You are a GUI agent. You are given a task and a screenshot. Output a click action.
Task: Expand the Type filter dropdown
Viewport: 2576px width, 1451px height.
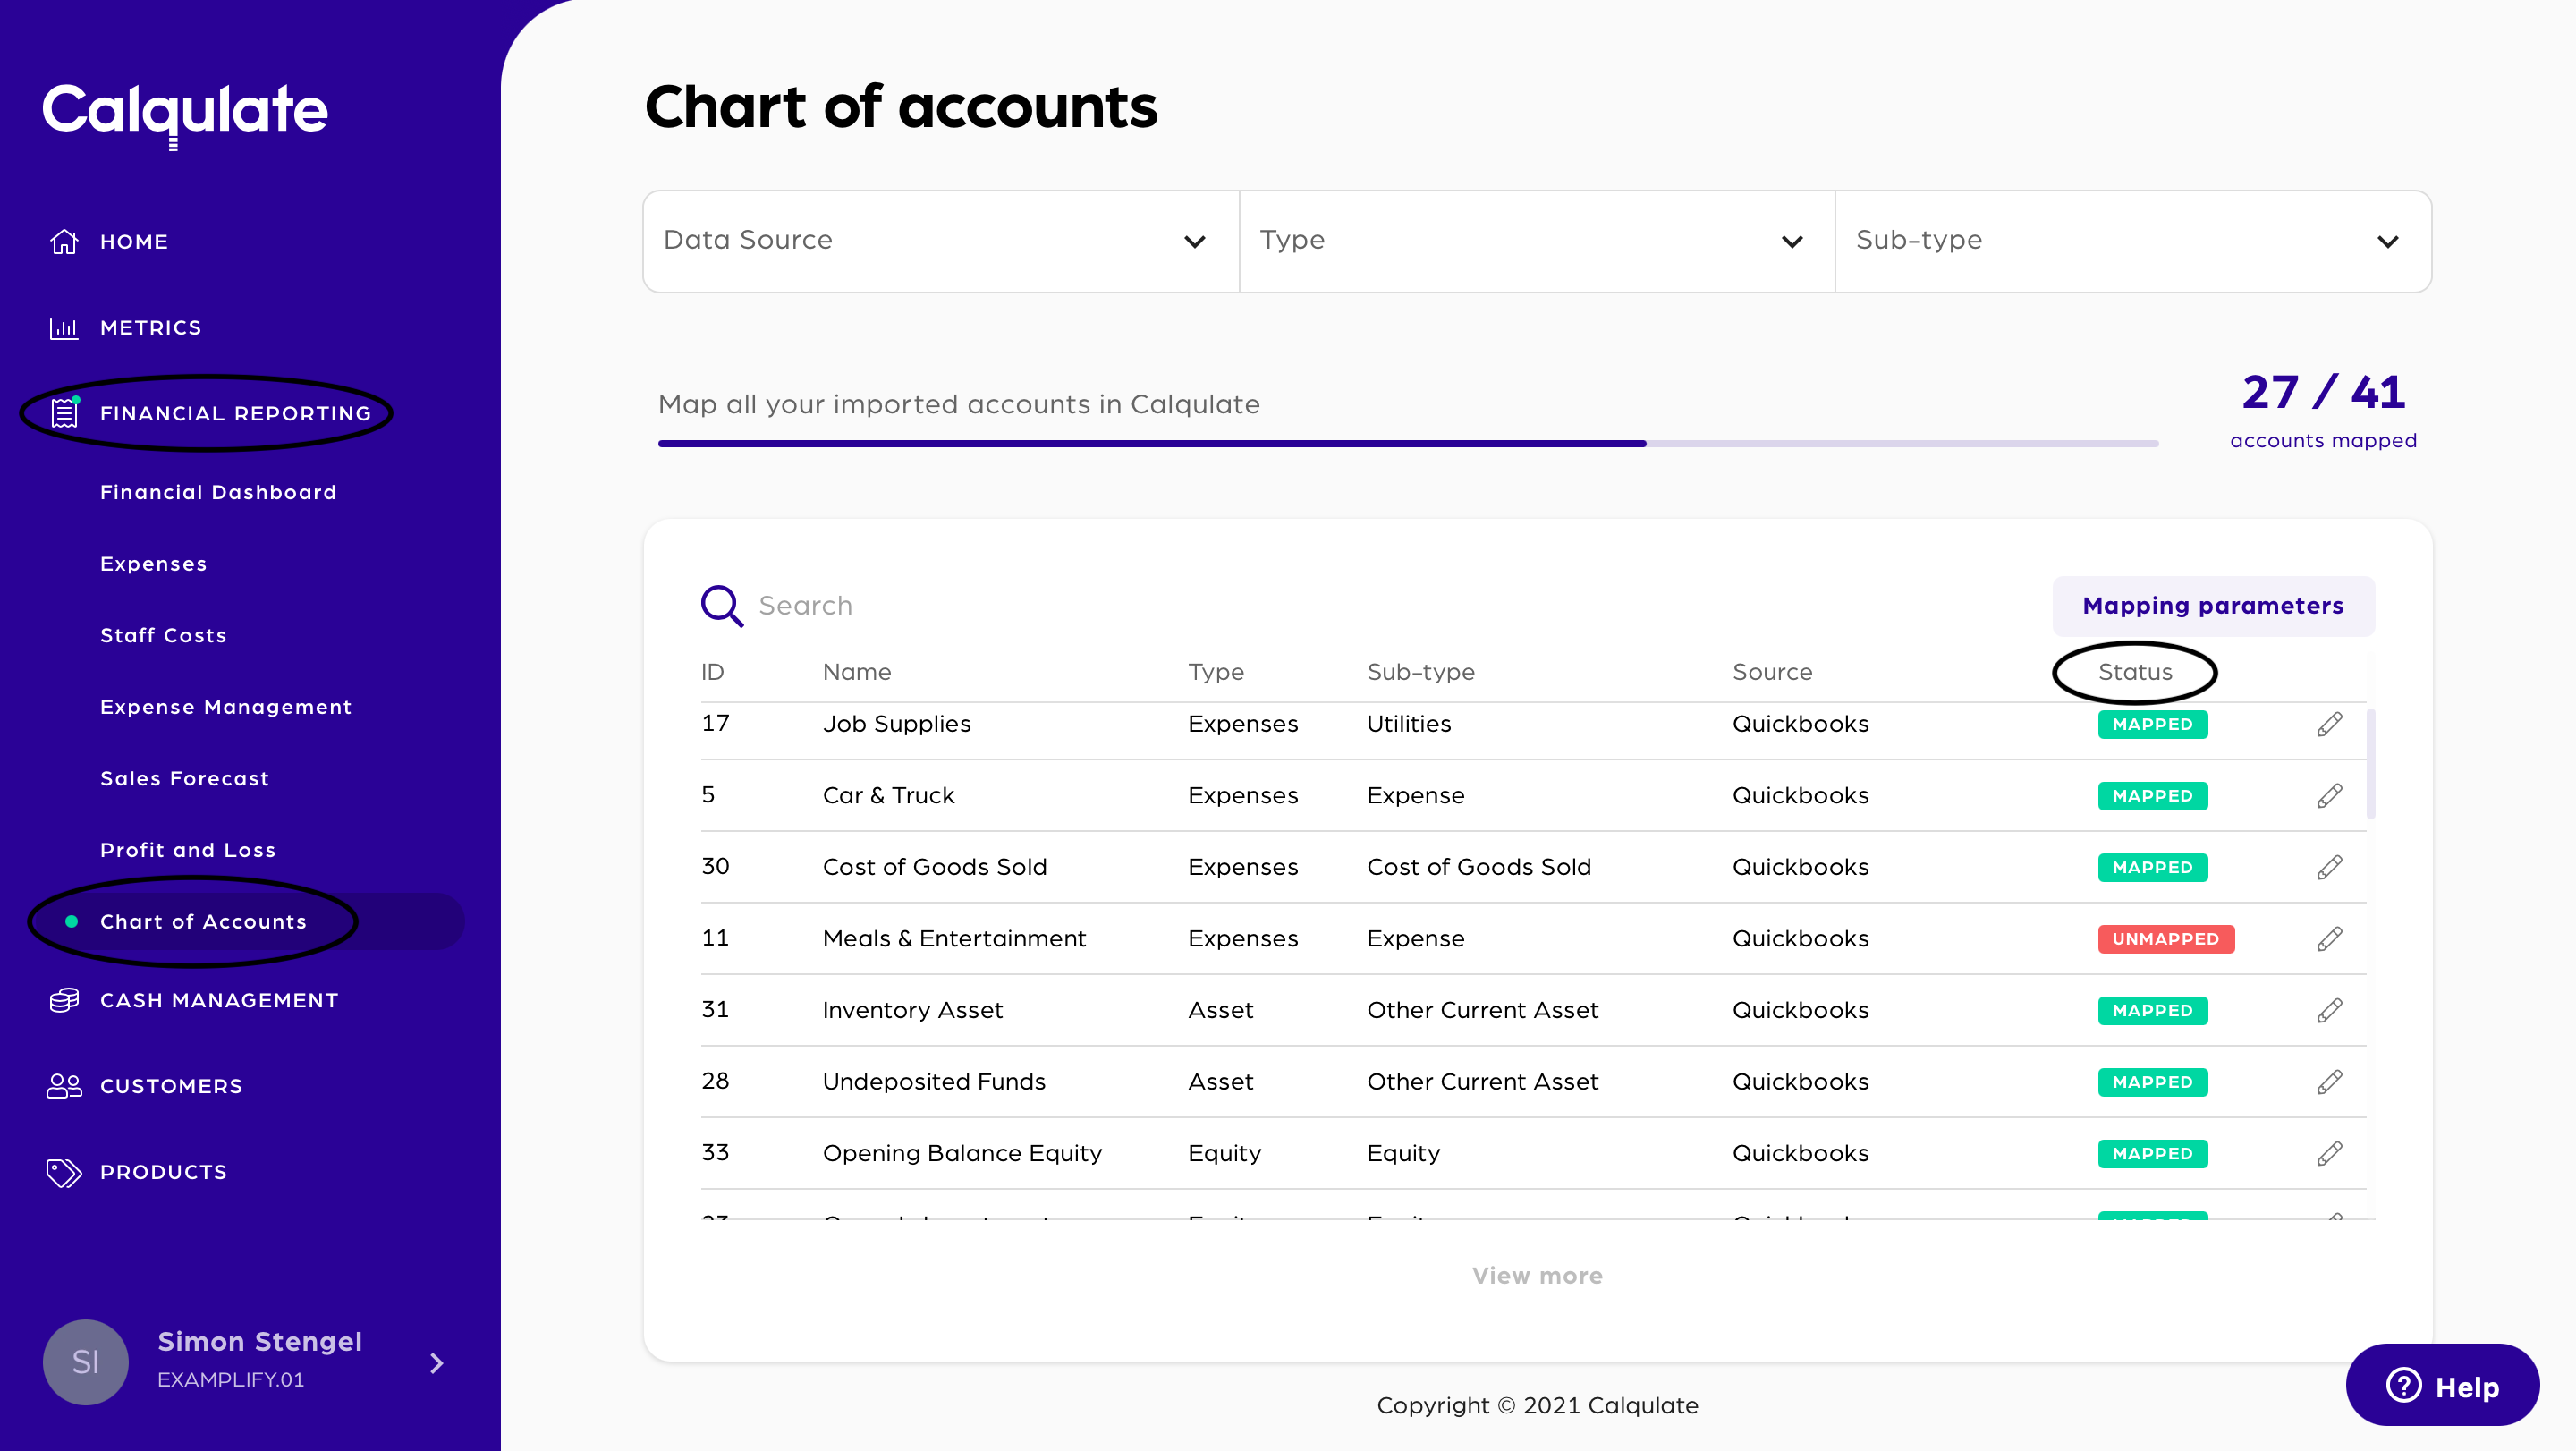[1536, 241]
